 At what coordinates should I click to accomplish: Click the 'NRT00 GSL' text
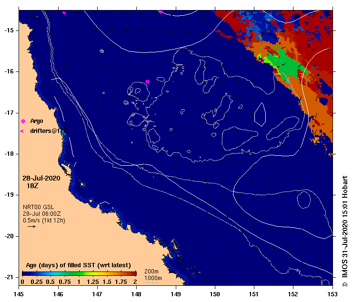pos(38,207)
